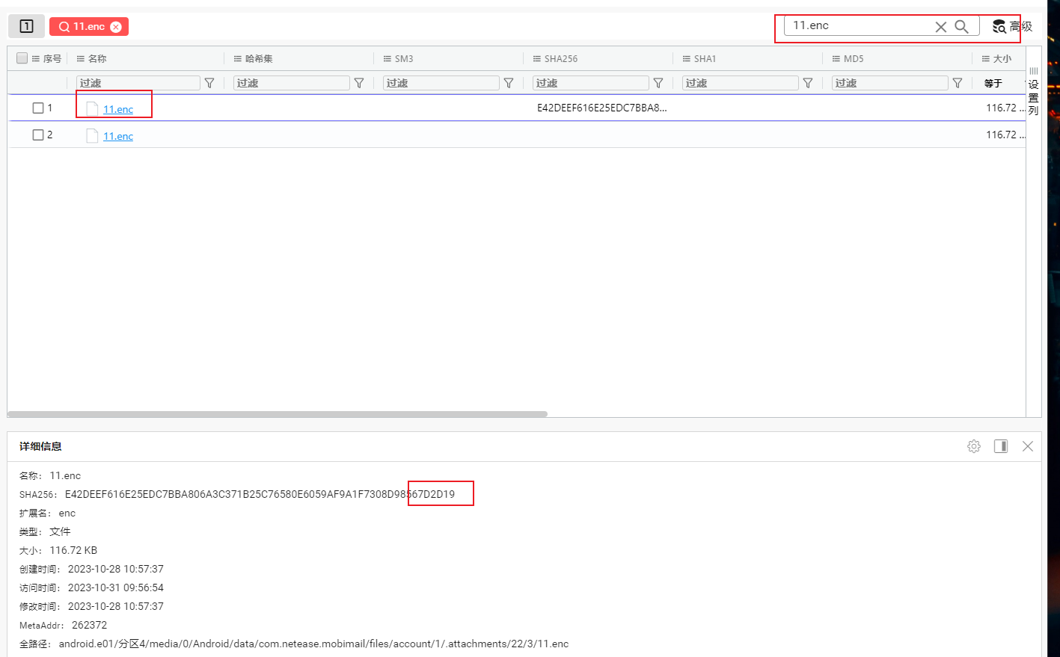
Task: Click the 116.72 size cell in row 2
Action: point(1005,135)
